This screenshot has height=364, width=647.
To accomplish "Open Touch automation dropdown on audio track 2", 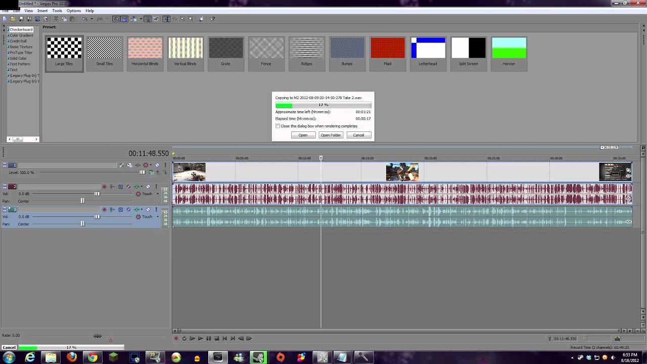I will point(157,194).
